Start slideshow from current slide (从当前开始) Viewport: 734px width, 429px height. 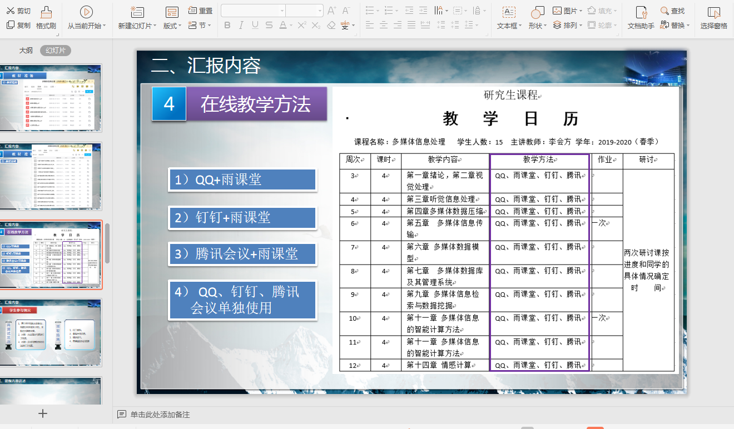pyautogui.click(x=86, y=12)
